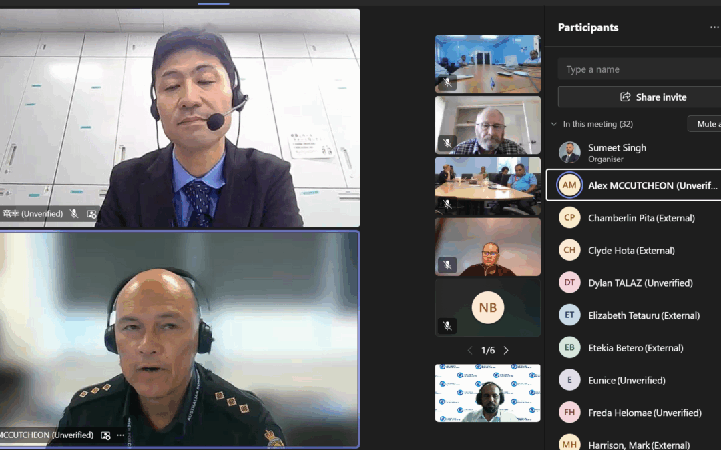Click the camera icon on the MCCUTCHEON video tile
This screenshot has height=450, width=721.
(105, 435)
